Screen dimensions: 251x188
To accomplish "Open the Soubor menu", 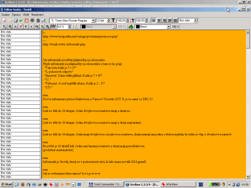I will point(6,15).
